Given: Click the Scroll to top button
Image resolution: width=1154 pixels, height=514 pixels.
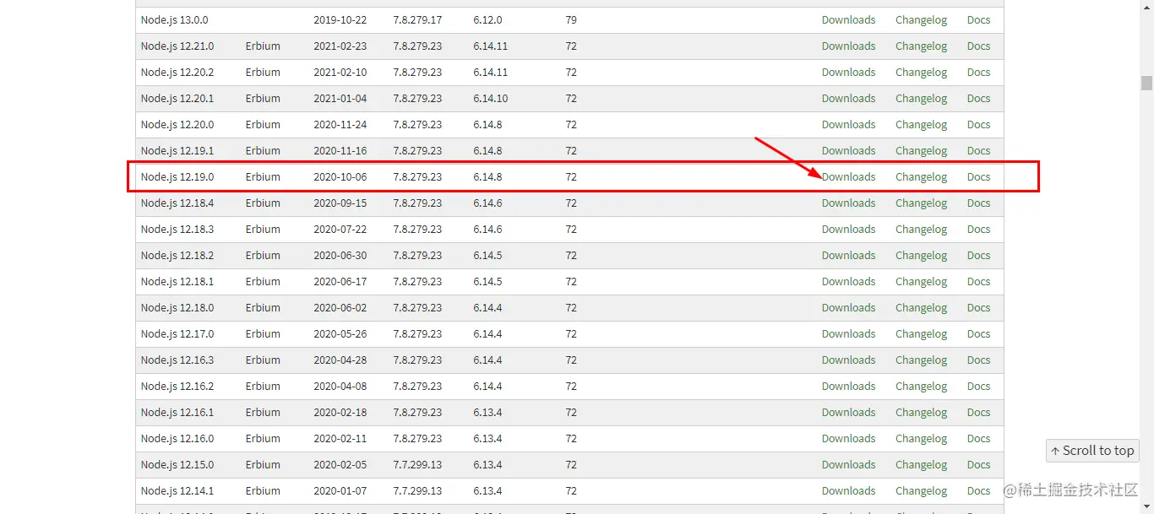Looking at the screenshot, I should pos(1092,451).
